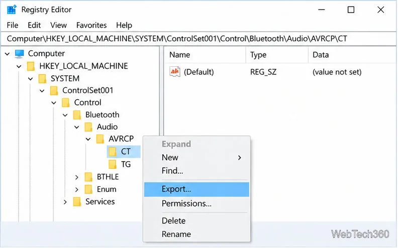Maximize the Registry Editor window
This screenshot has width=398, height=248.
tap(351, 10)
